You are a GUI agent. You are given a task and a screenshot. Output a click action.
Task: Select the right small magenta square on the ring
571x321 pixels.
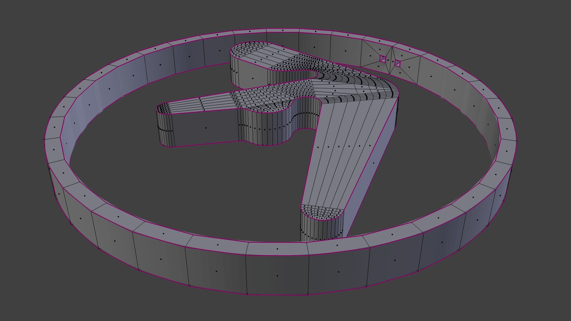[397, 63]
